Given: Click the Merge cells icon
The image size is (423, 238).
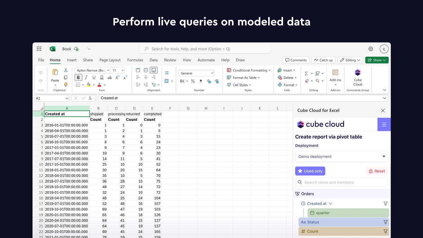Looking at the screenshot, I should (167, 81).
